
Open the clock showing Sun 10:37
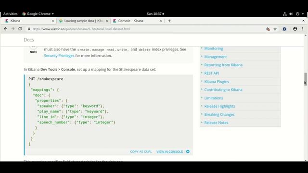click(155, 14)
